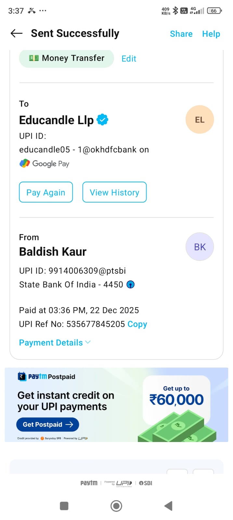Open Help from the header
This screenshot has width=233, height=520.
pyautogui.click(x=211, y=34)
